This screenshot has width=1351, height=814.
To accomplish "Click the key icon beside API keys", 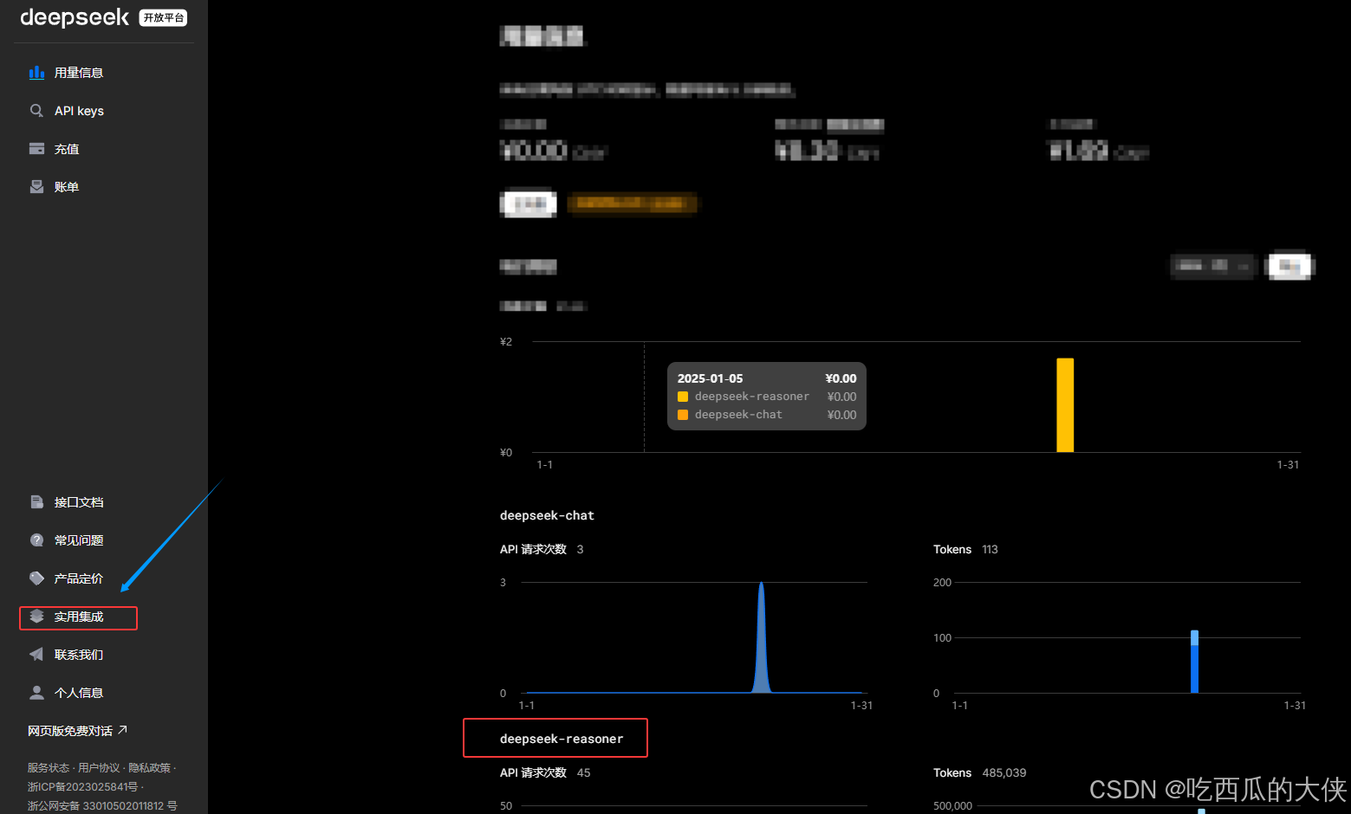I will point(36,111).
